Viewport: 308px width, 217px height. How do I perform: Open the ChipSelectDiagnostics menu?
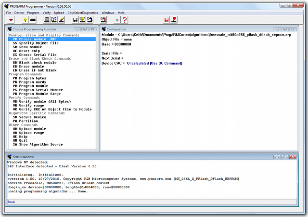83,13
